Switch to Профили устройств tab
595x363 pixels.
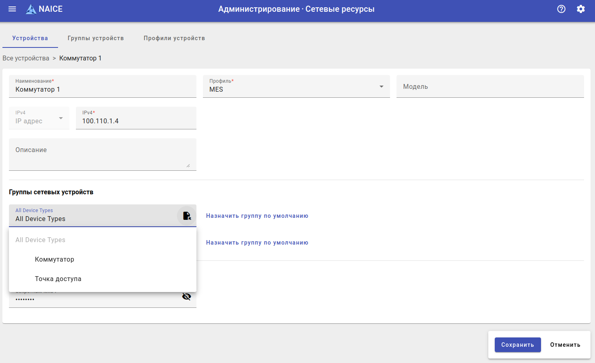pos(174,38)
